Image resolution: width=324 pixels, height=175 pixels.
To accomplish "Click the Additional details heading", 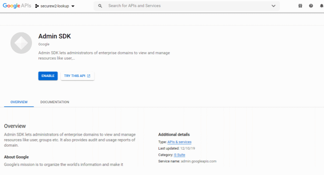I will point(174,134).
